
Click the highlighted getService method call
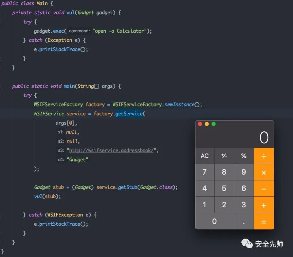tap(129, 114)
